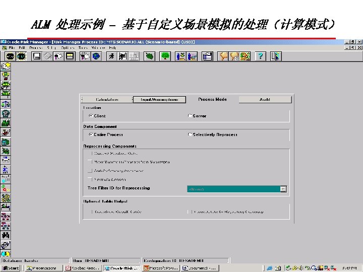This screenshot has width=363, height=272.
Task: Open the Tools menu
Action: pos(83,48)
